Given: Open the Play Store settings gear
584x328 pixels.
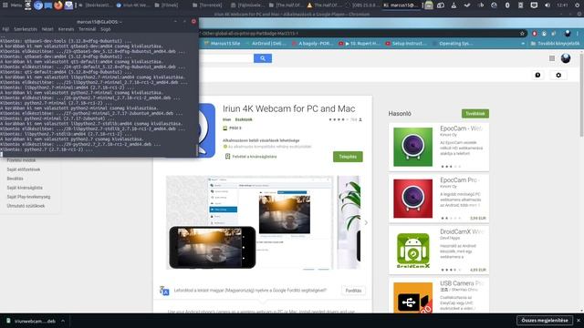Looking at the screenshot, I should (558, 75).
